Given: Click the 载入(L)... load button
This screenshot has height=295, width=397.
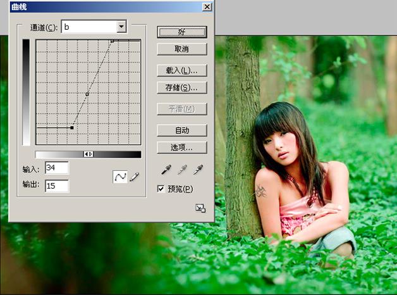Looking at the screenshot, I should tap(182, 70).
